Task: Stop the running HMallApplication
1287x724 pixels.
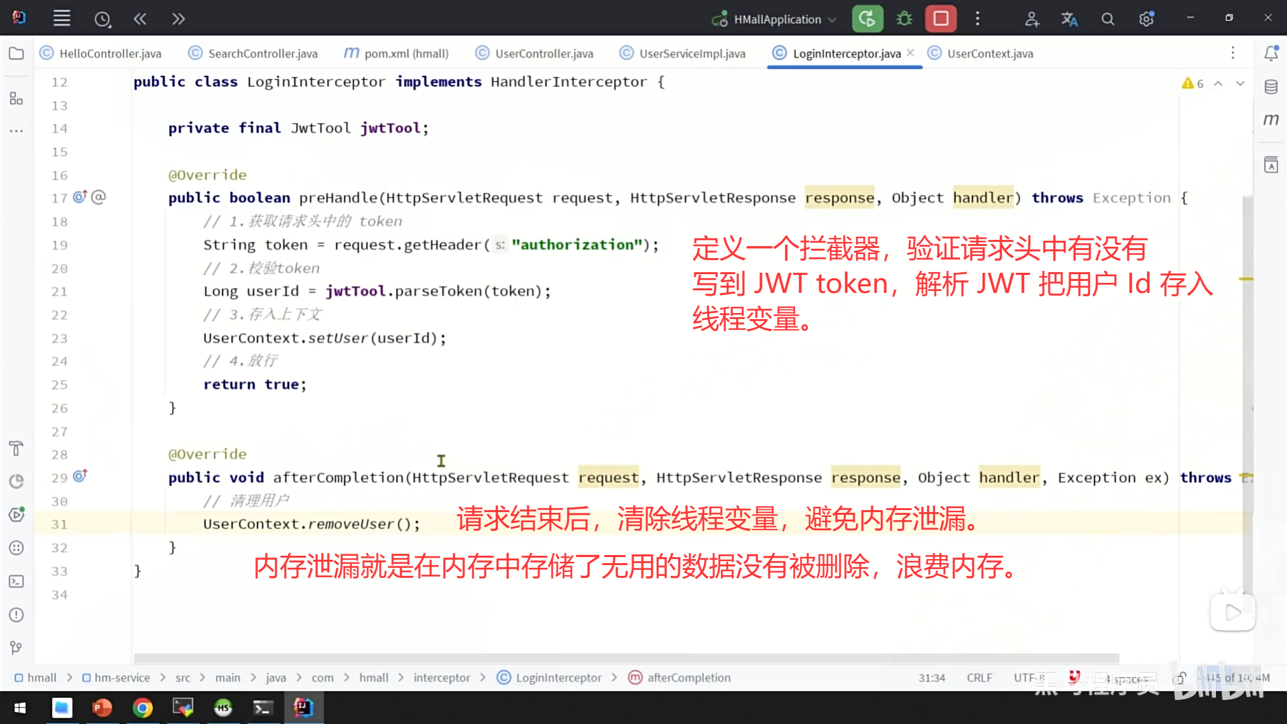Action: coord(940,19)
